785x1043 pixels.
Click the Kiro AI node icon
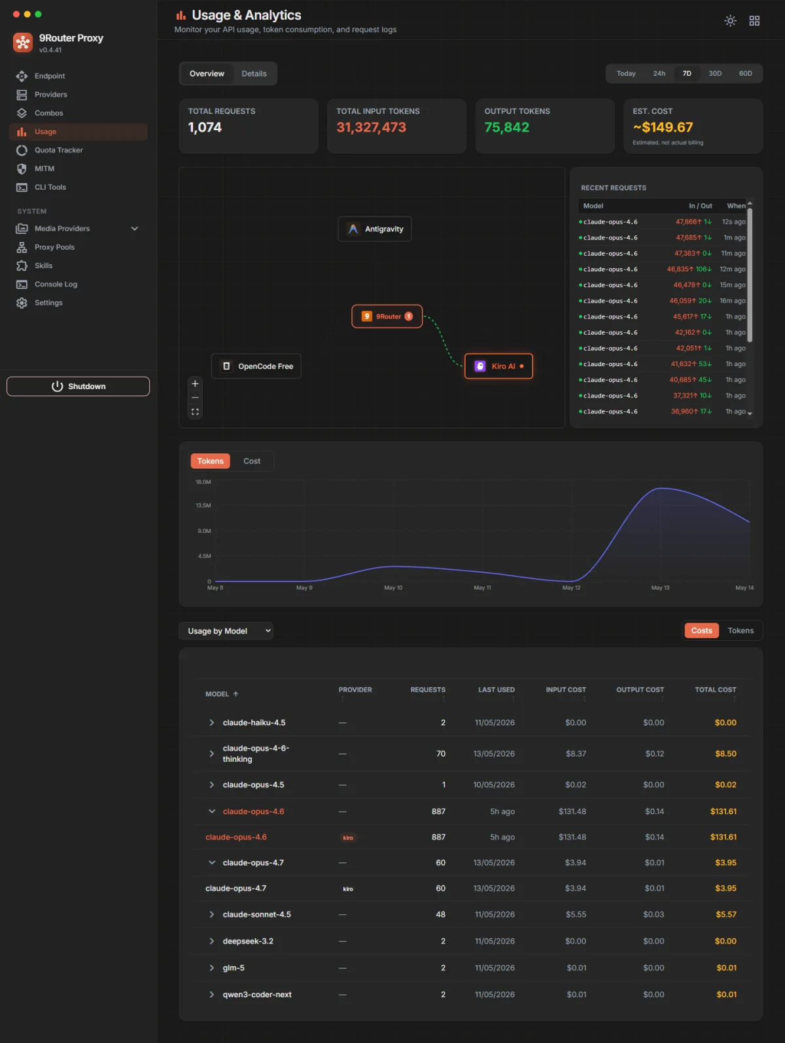[x=480, y=366]
